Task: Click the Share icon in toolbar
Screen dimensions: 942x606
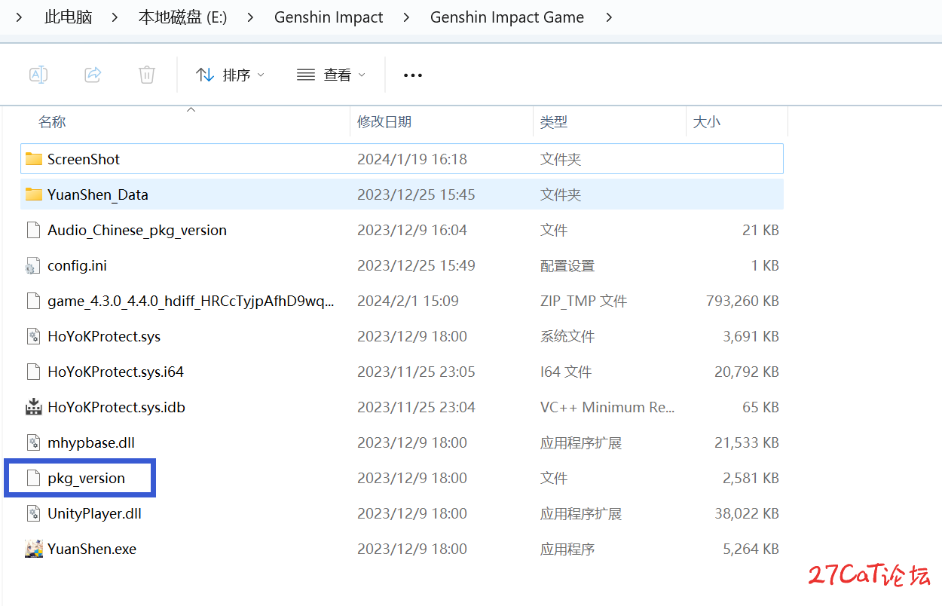Action: point(93,75)
